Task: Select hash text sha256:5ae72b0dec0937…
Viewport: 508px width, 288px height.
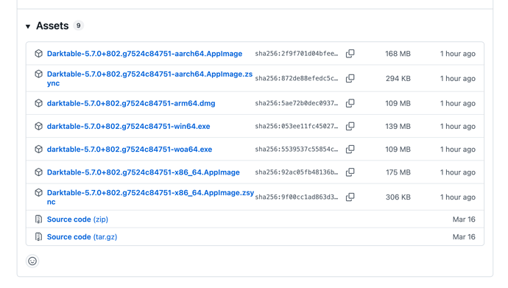Action: coord(297,103)
